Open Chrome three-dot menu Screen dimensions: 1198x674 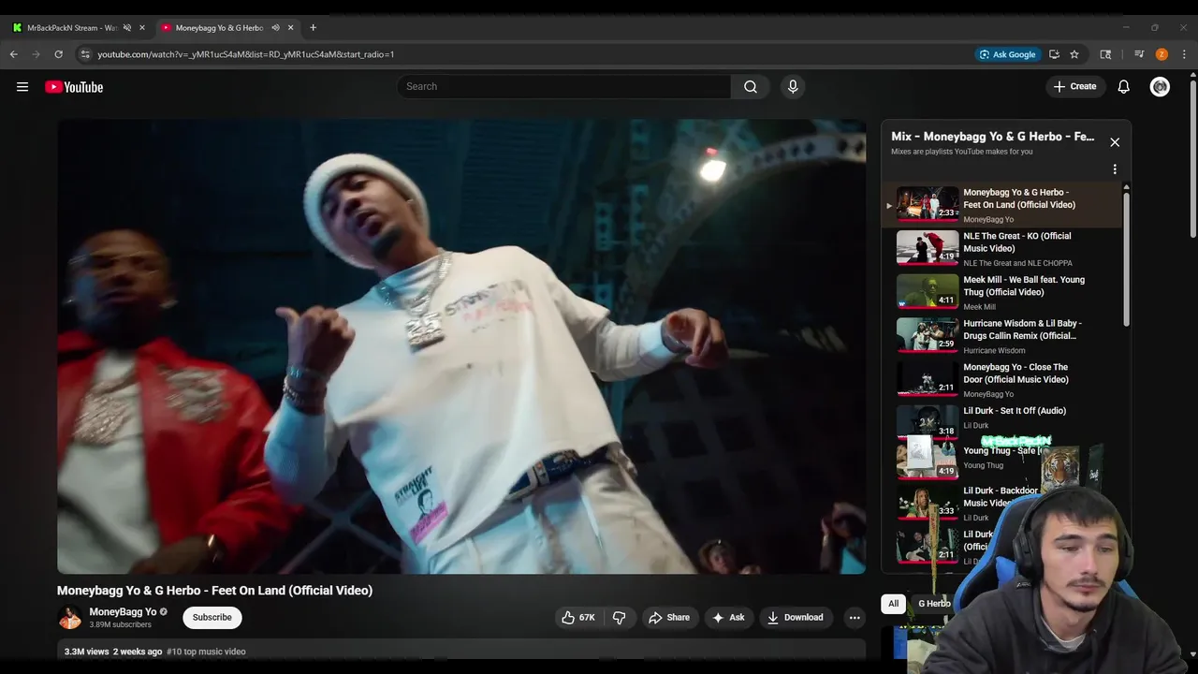(1184, 54)
